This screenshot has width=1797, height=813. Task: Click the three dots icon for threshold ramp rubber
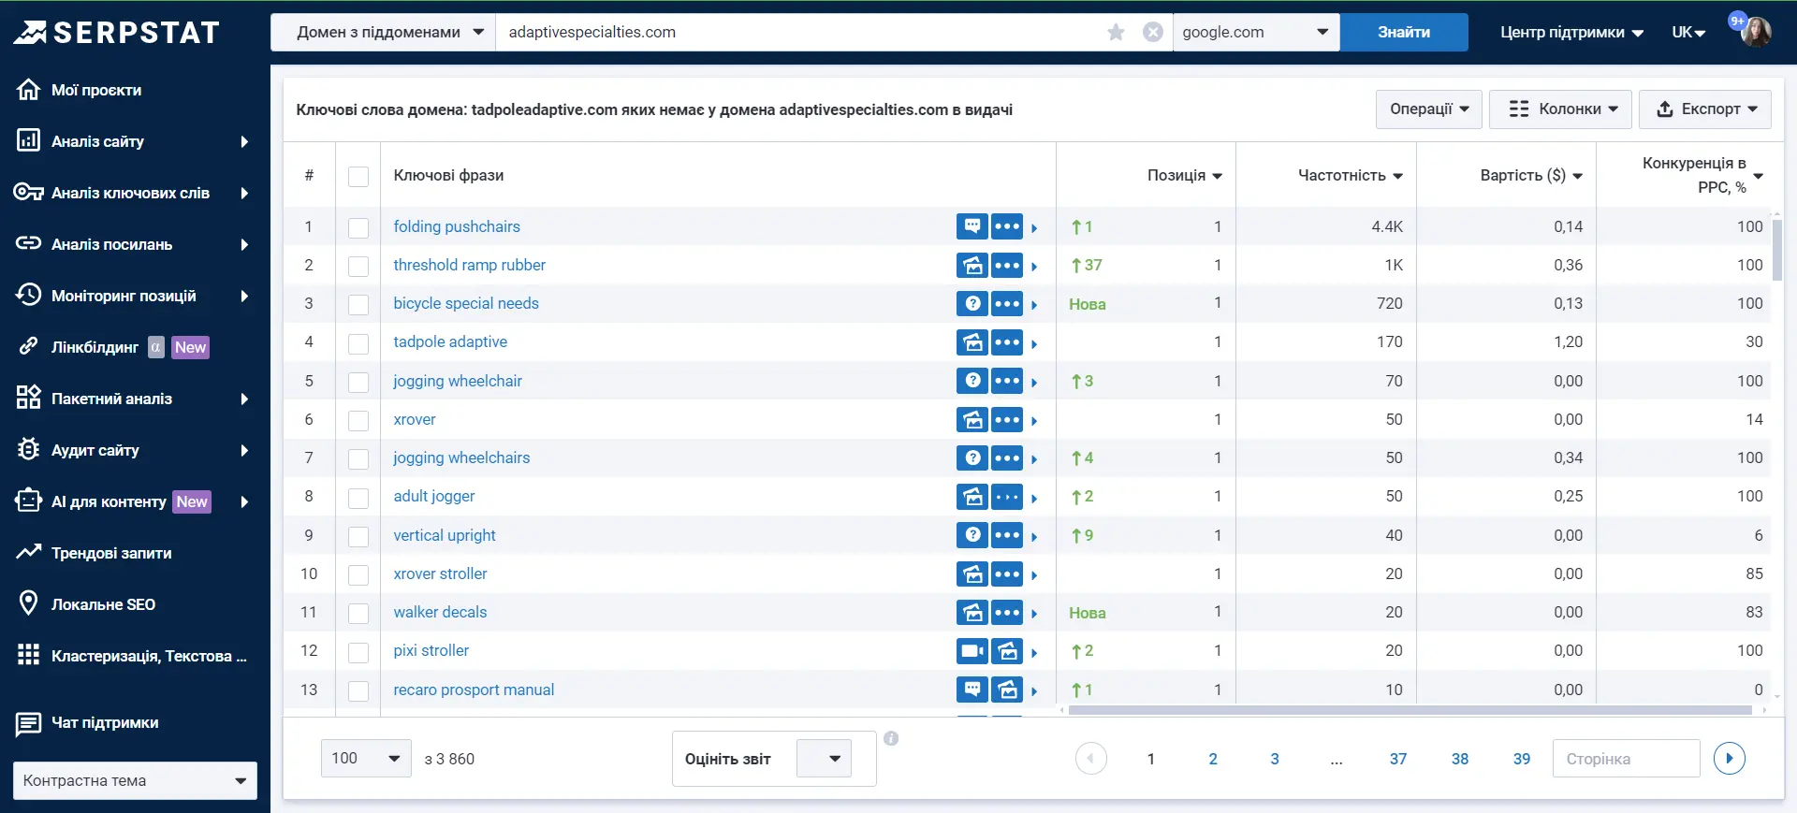point(1007,266)
